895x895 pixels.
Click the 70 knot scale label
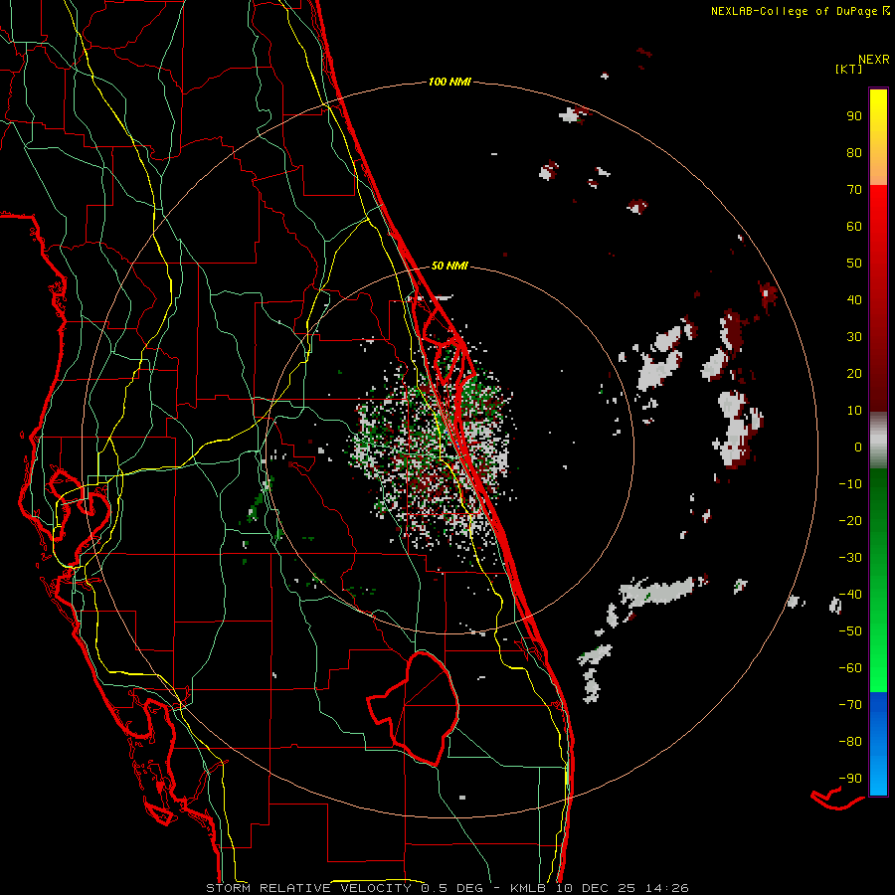[854, 190]
